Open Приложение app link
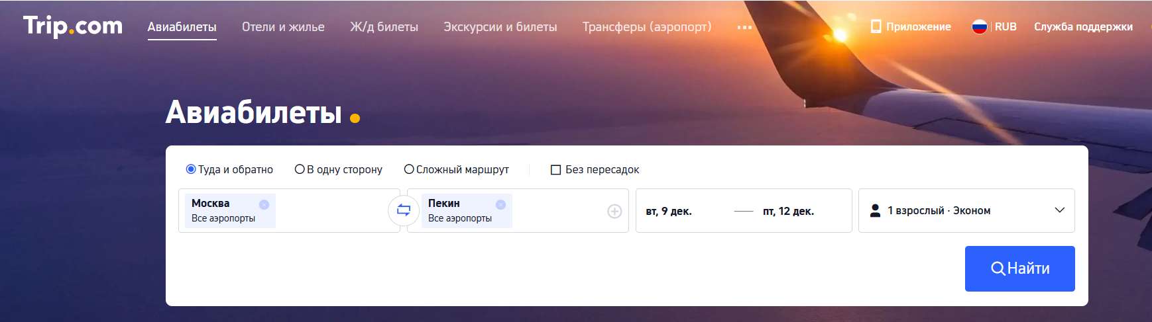This screenshot has height=322, width=1152. (911, 26)
